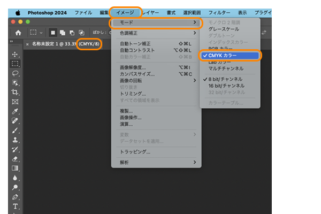Click the Home icon in options bar
321x214 pixels.
(18, 33)
